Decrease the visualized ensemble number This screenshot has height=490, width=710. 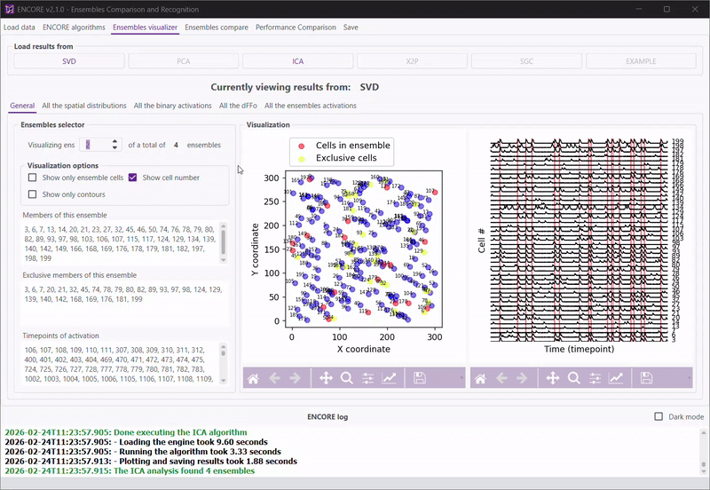click(x=115, y=148)
